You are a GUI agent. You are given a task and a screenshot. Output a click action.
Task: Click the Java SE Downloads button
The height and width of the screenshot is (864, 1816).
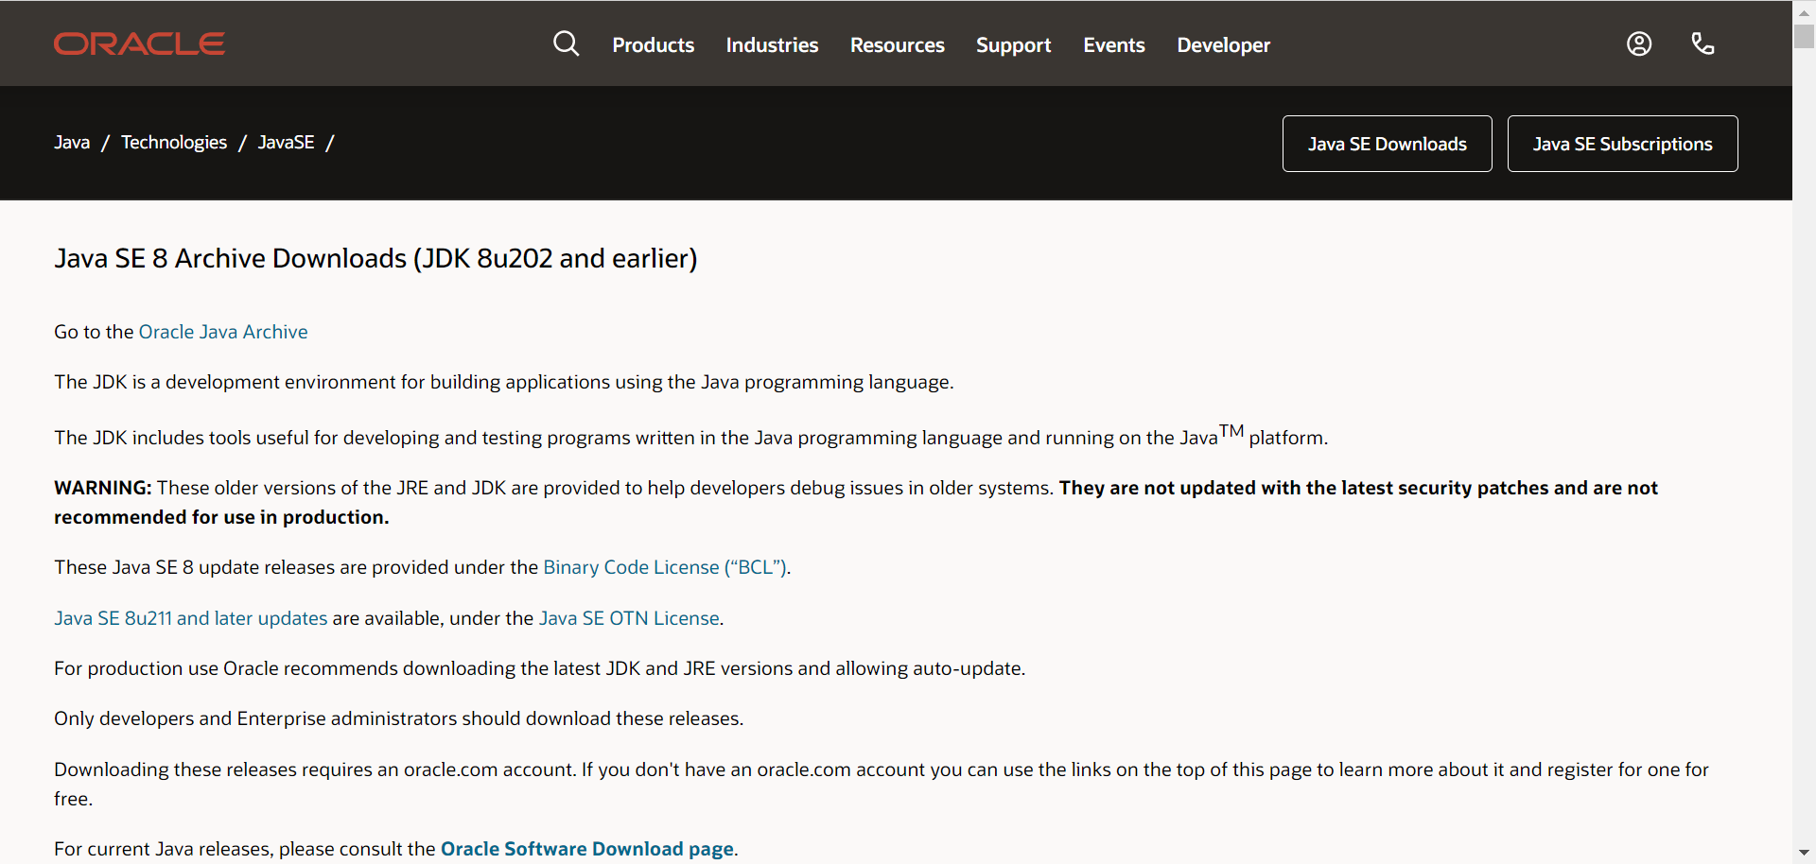(x=1387, y=144)
